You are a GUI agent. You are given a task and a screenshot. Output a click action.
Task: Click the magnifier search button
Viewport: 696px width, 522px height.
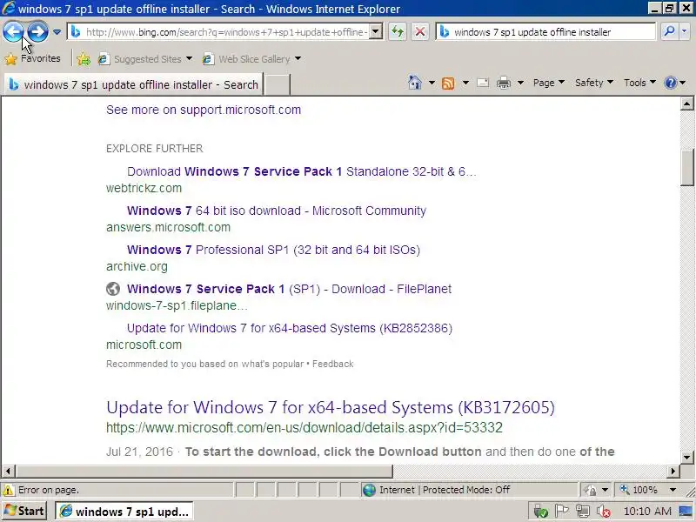(669, 31)
